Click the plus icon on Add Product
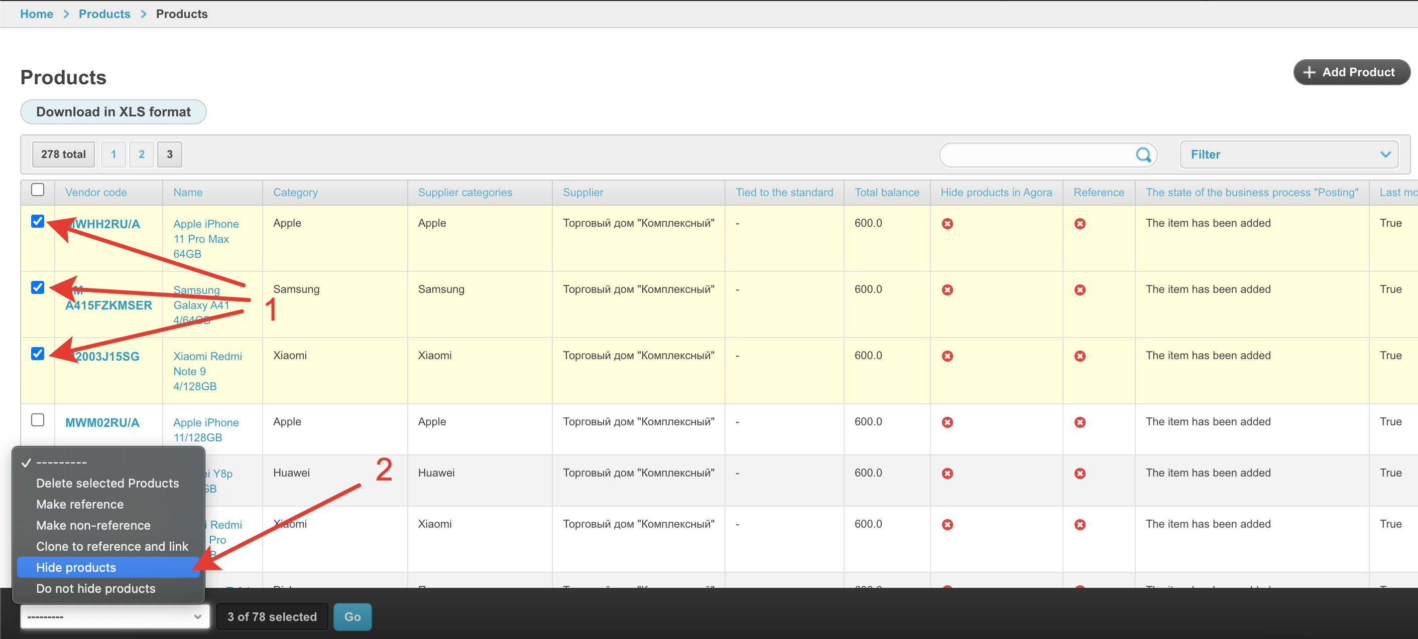This screenshot has height=639, width=1418. click(1309, 72)
